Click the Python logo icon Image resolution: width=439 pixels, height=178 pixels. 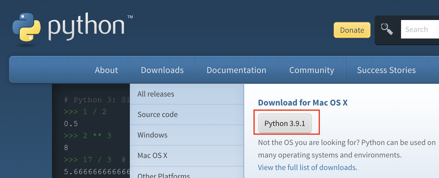[x=26, y=27]
